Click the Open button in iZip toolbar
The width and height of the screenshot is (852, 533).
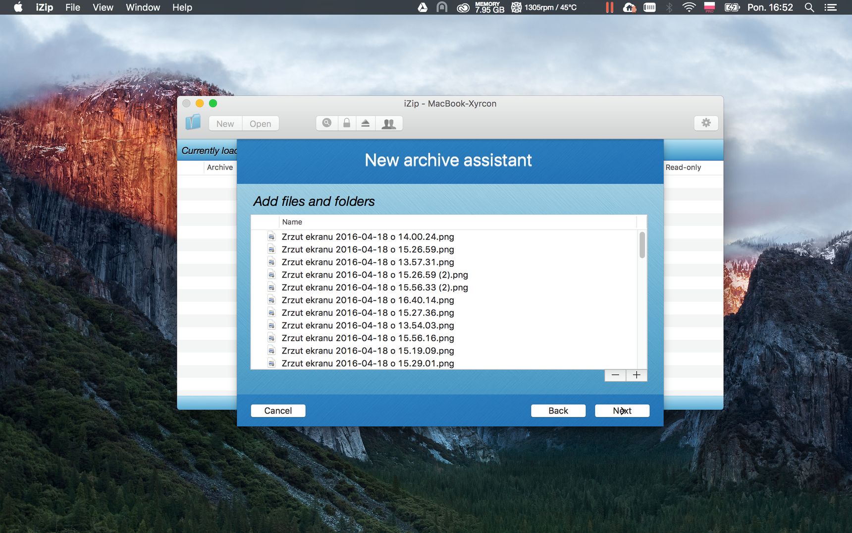[x=261, y=123]
